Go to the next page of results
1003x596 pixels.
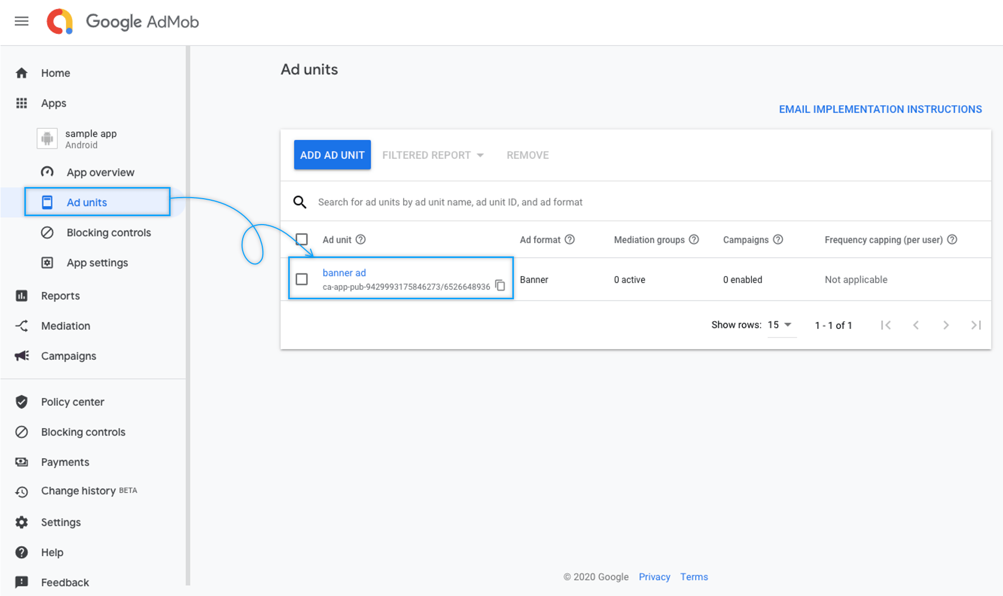946,325
